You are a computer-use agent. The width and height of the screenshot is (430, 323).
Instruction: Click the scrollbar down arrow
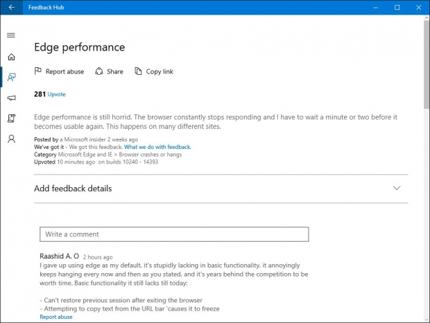427,320
